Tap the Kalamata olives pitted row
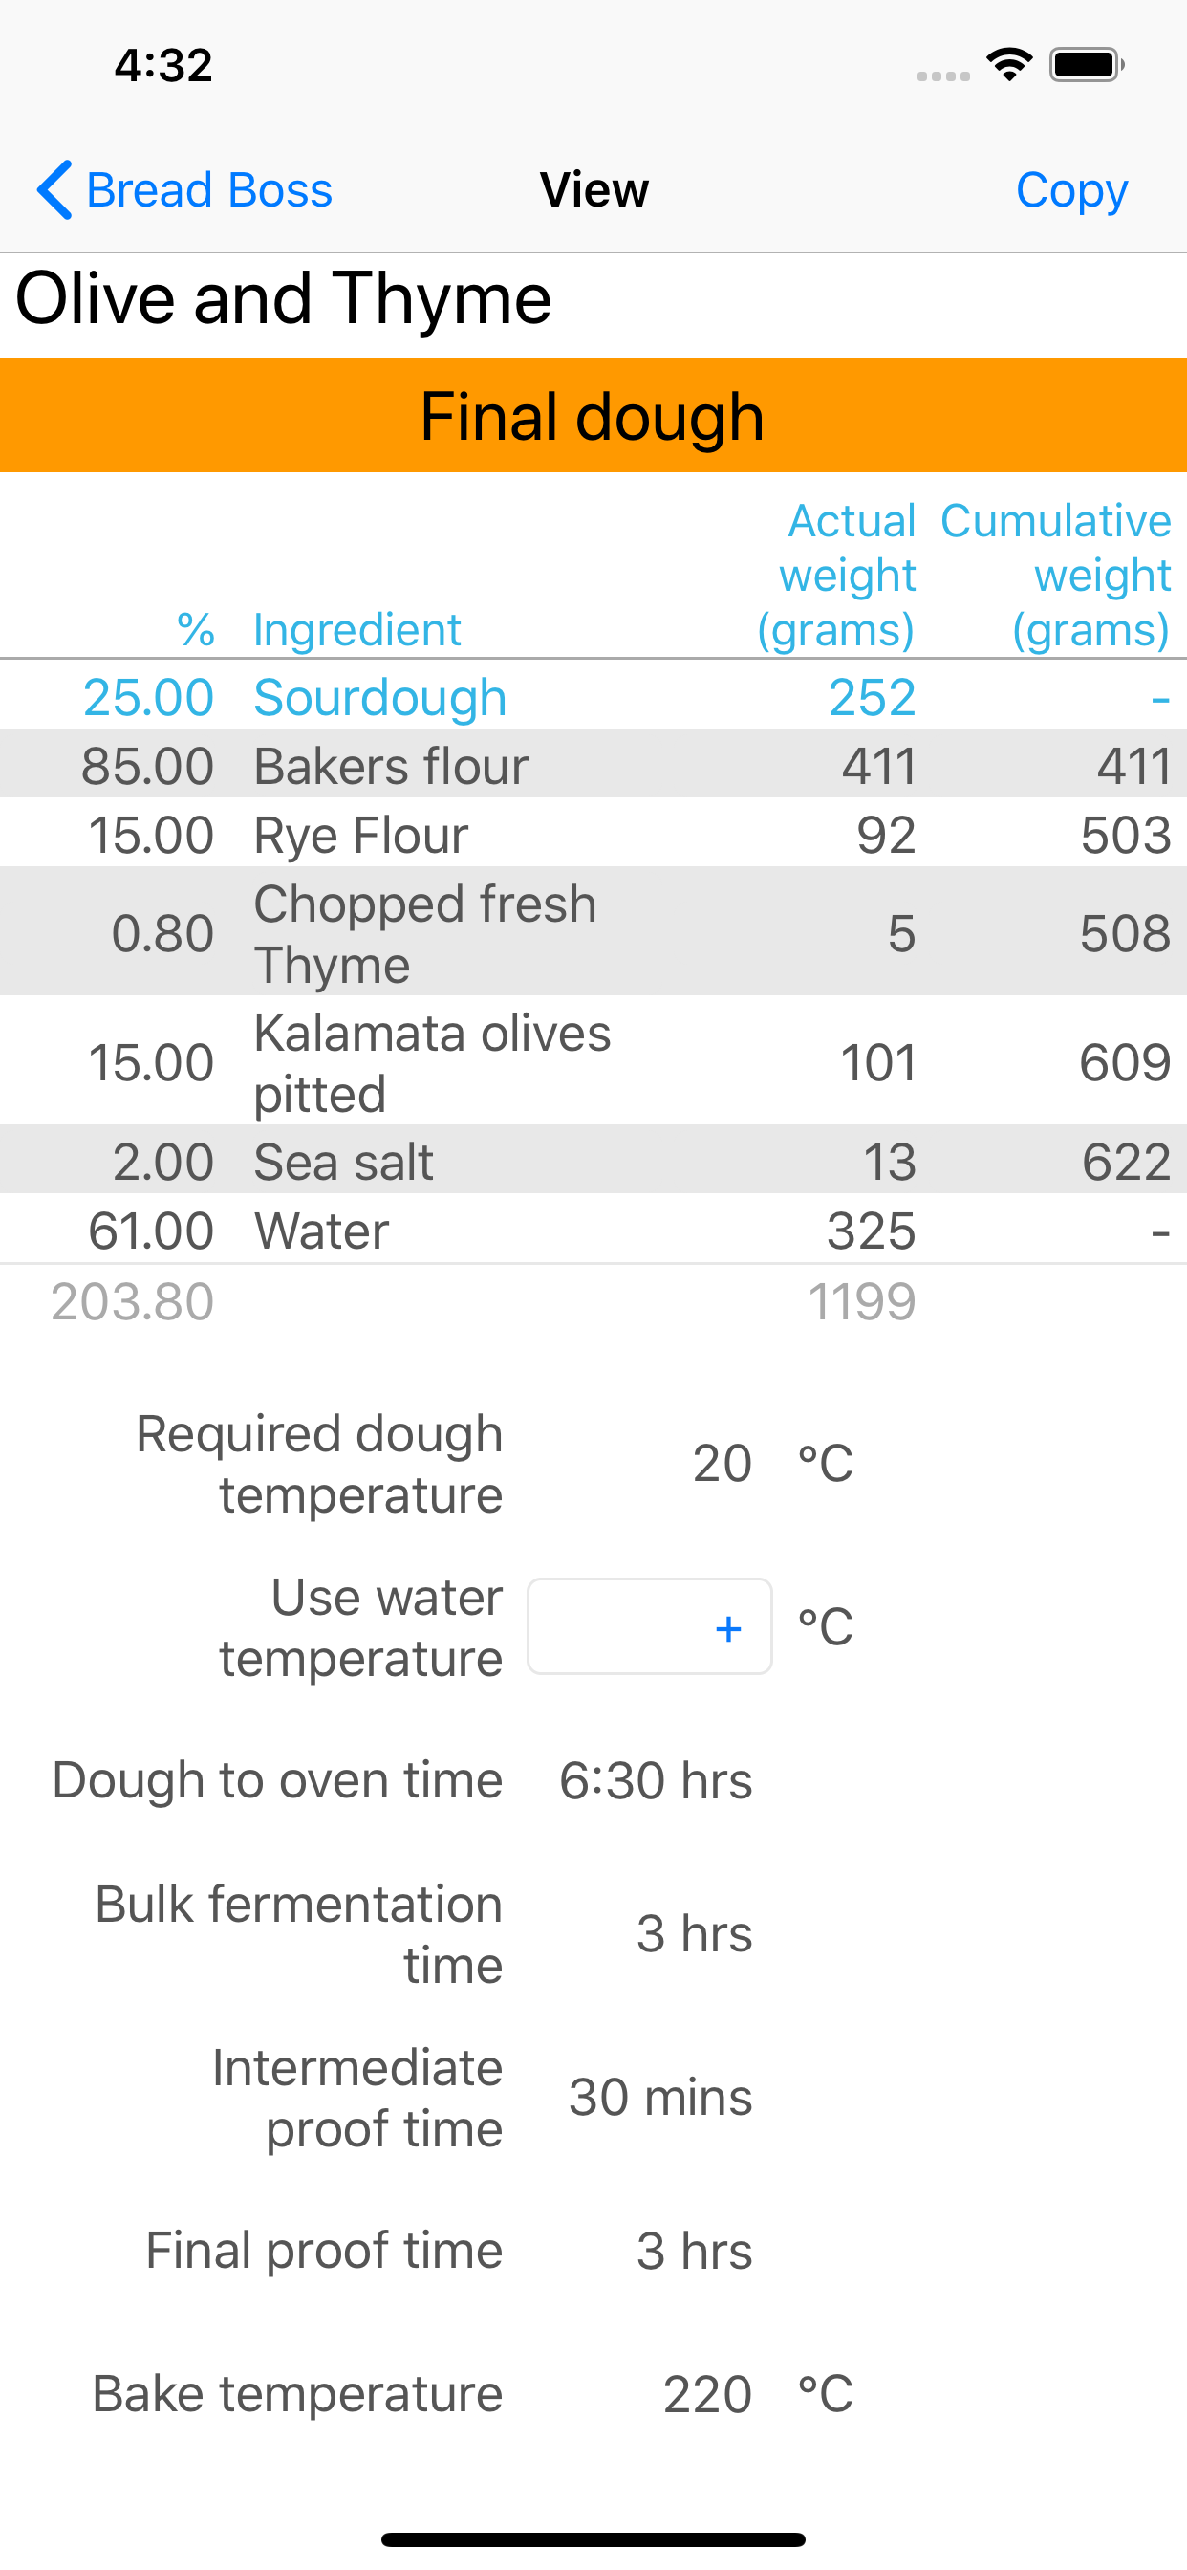The width and height of the screenshot is (1187, 2570). coord(593,1061)
